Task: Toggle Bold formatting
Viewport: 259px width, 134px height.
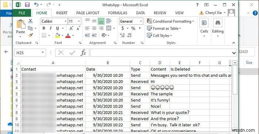Action: point(44,28)
